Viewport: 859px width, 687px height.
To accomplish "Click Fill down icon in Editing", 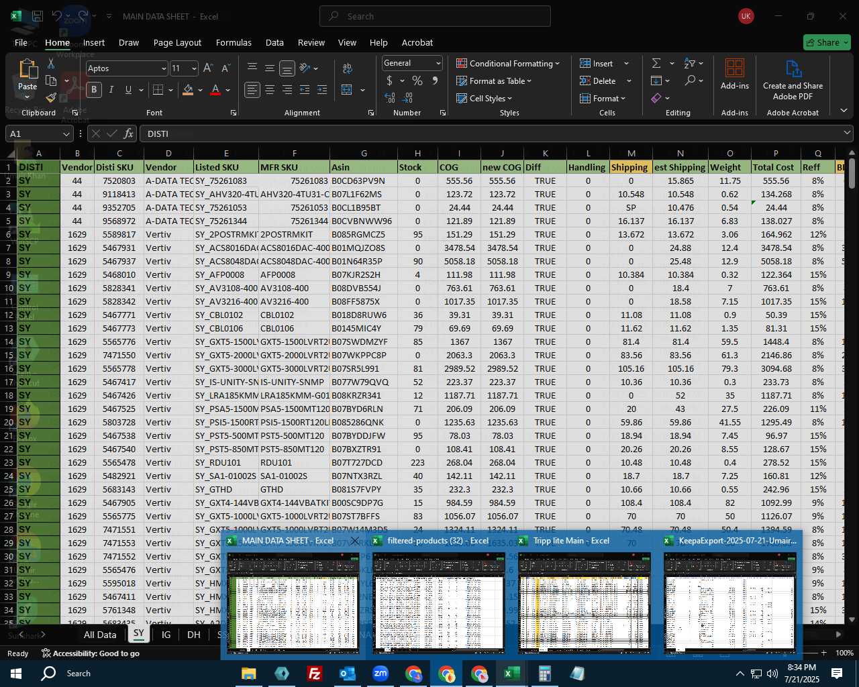I will pyautogui.click(x=656, y=81).
